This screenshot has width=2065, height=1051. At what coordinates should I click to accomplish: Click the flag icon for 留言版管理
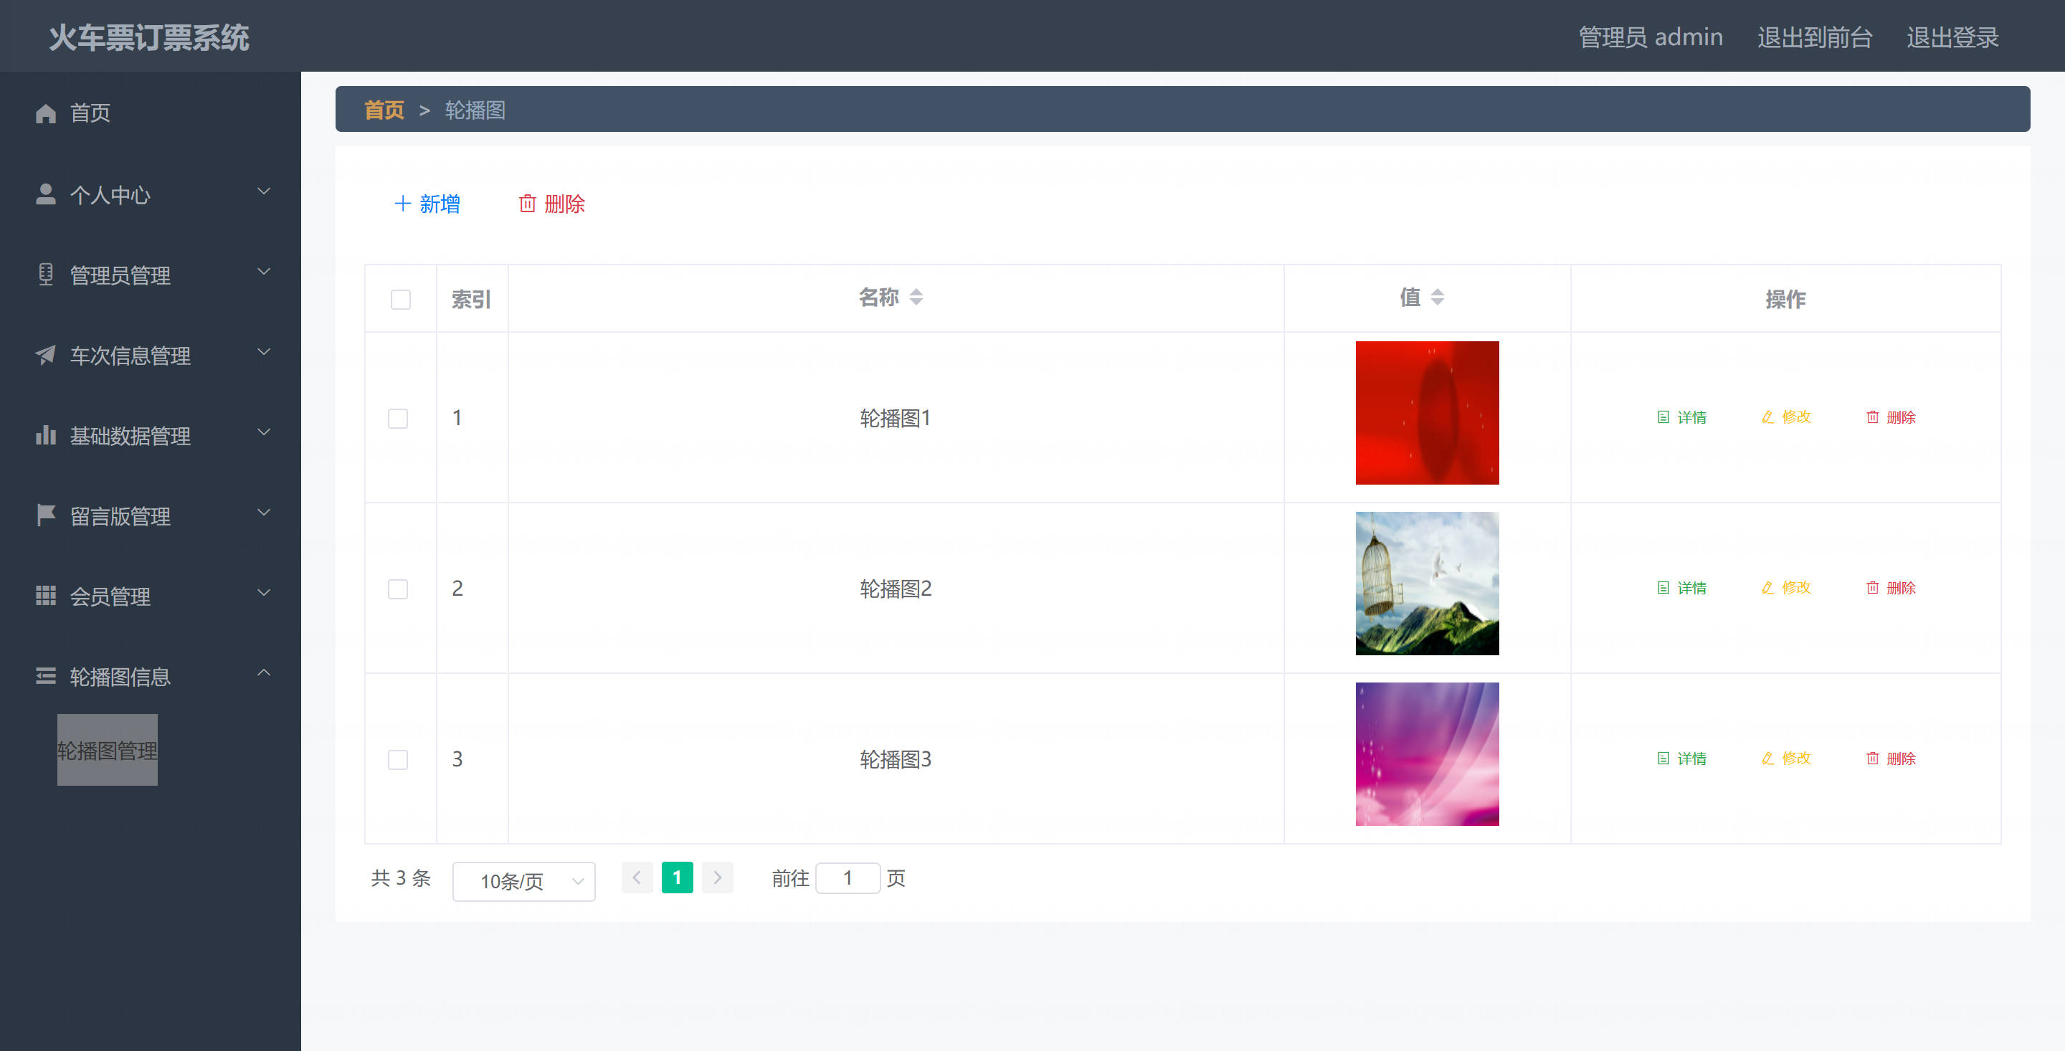(46, 515)
